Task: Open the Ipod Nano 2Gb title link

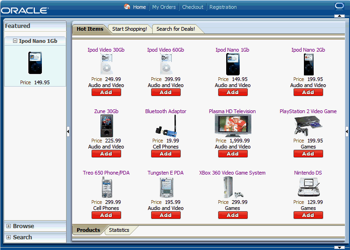Action: point(308,50)
